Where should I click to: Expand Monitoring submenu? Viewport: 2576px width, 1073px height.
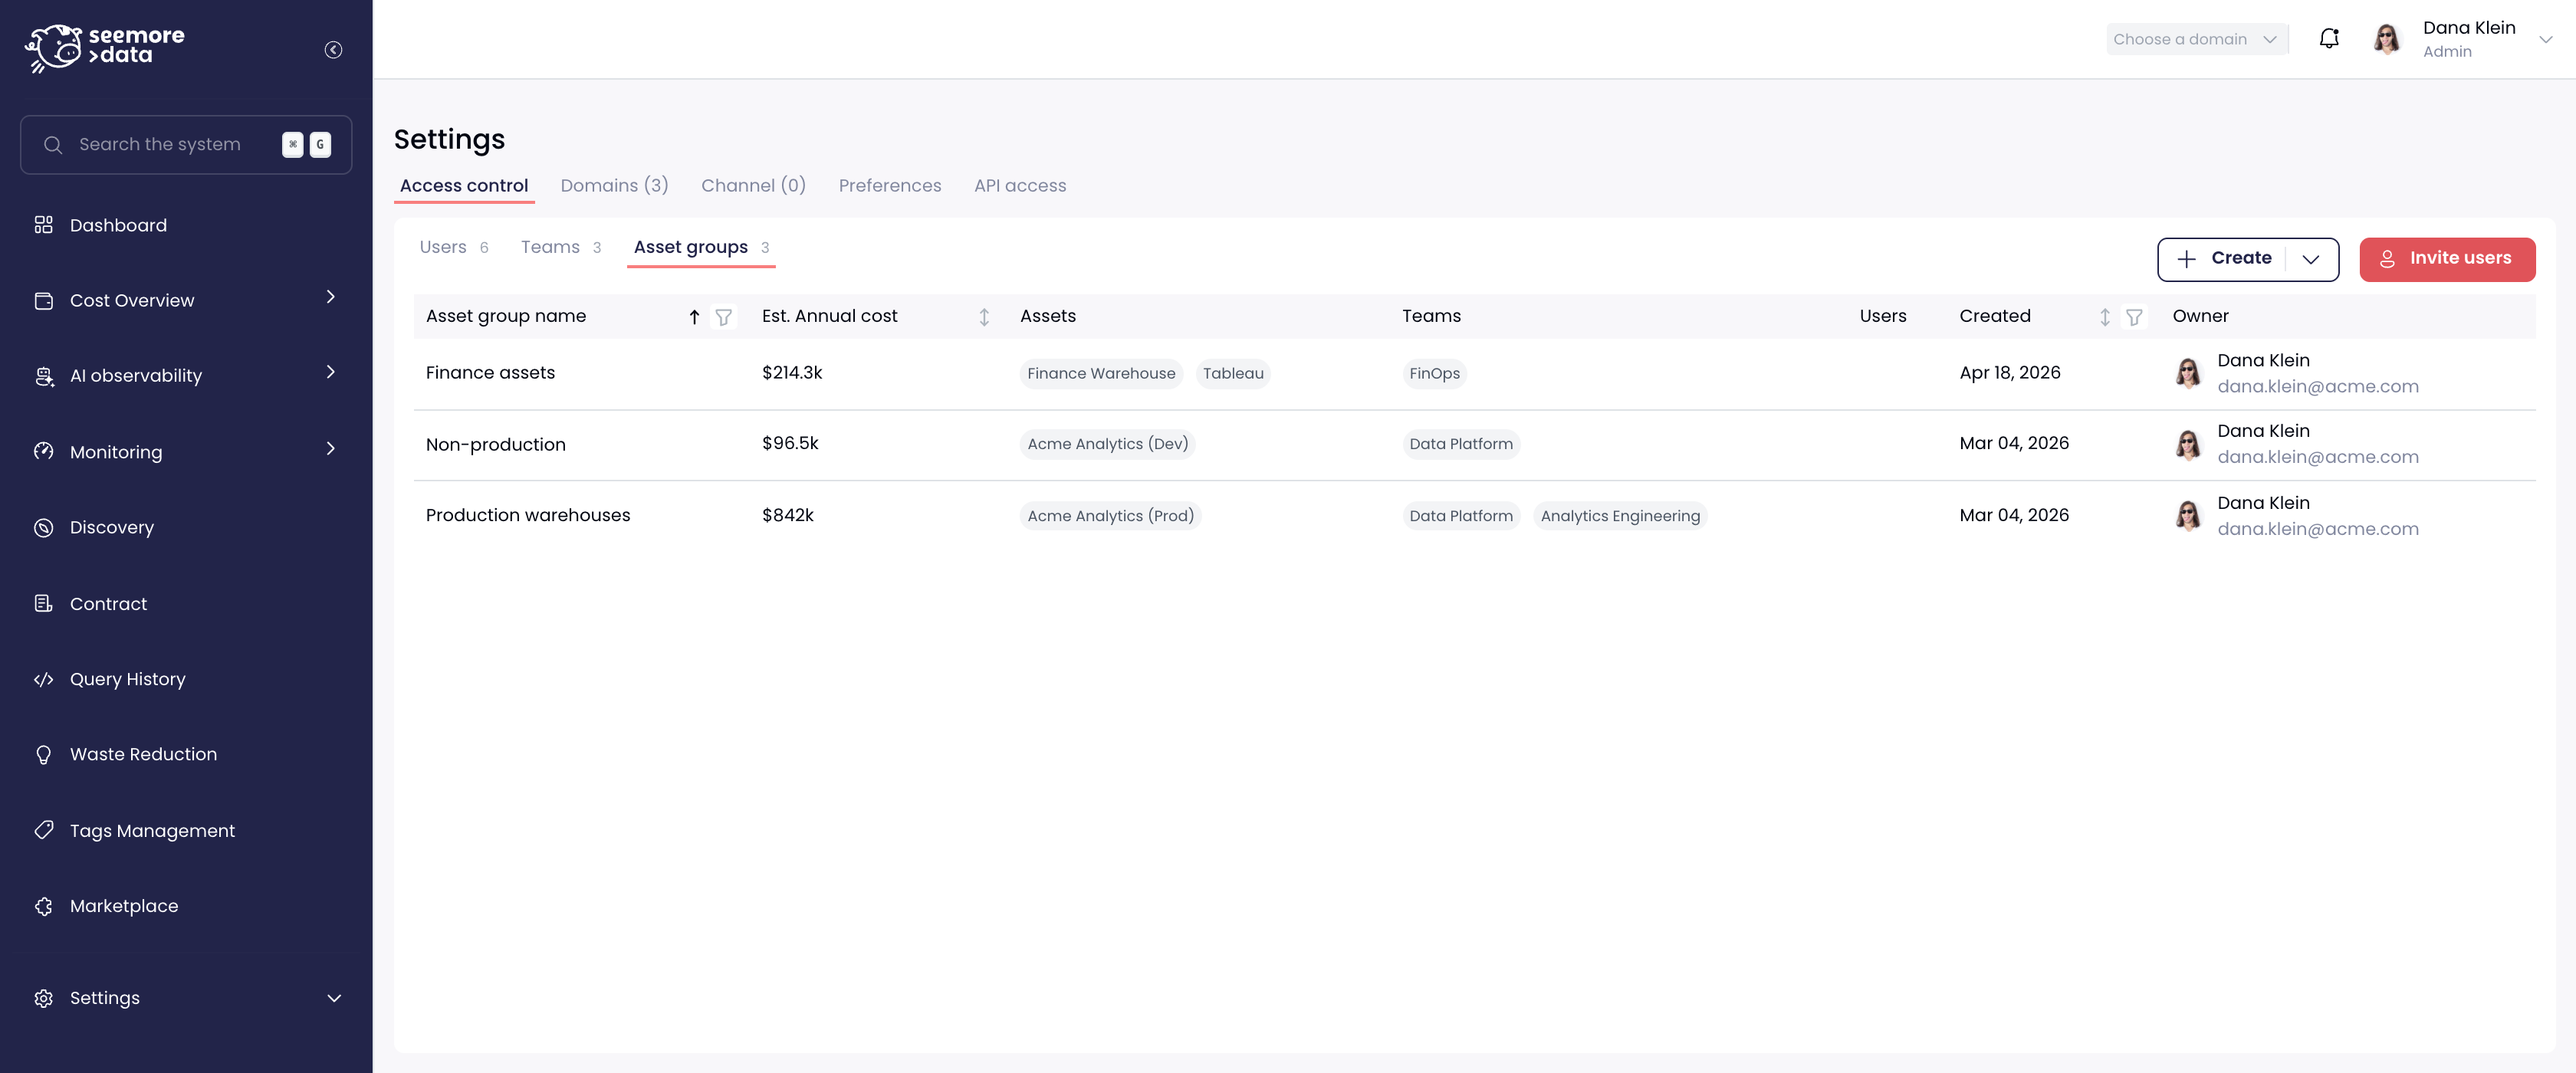coord(331,449)
